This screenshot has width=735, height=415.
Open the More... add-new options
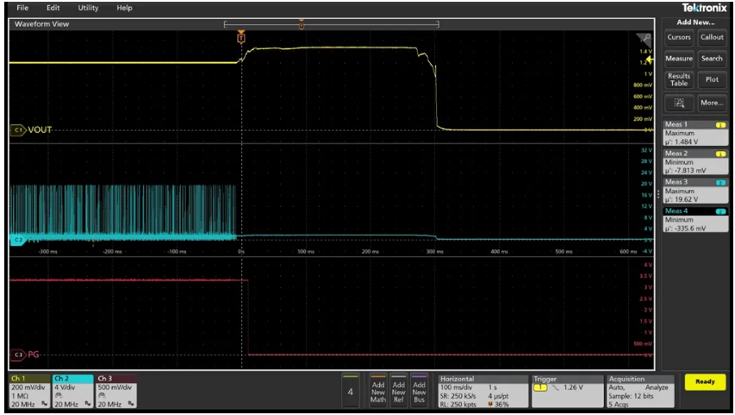click(712, 103)
